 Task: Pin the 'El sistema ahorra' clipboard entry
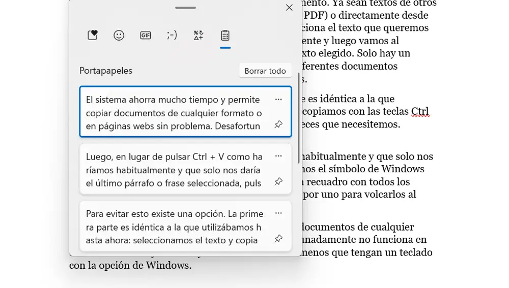tap(278, 124)
